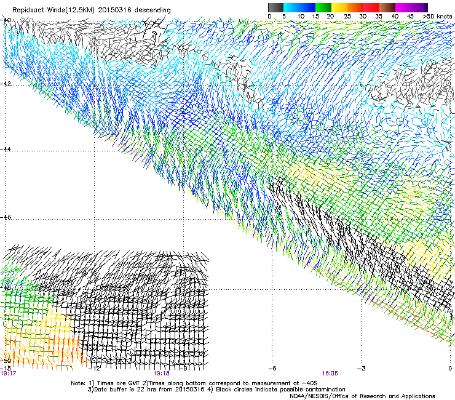
Task: Click the plot title 'Rapidsact Winds(12.5KM) 20150316 descending'
Action: click(x=92, y=10)
